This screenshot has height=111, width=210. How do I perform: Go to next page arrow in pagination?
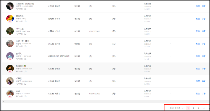pyautogui.click(x=209, y=108)
